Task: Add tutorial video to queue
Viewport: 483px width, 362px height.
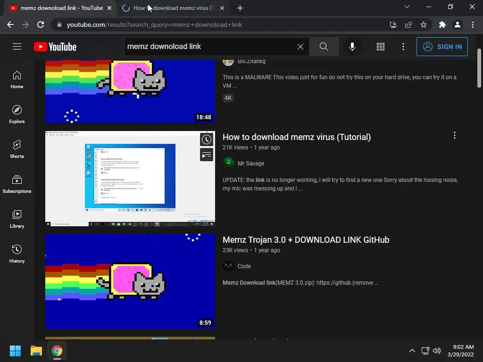Action: point(207,155)
